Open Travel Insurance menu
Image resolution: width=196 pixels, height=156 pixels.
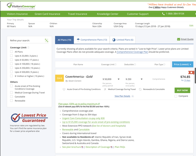(78, 14)
